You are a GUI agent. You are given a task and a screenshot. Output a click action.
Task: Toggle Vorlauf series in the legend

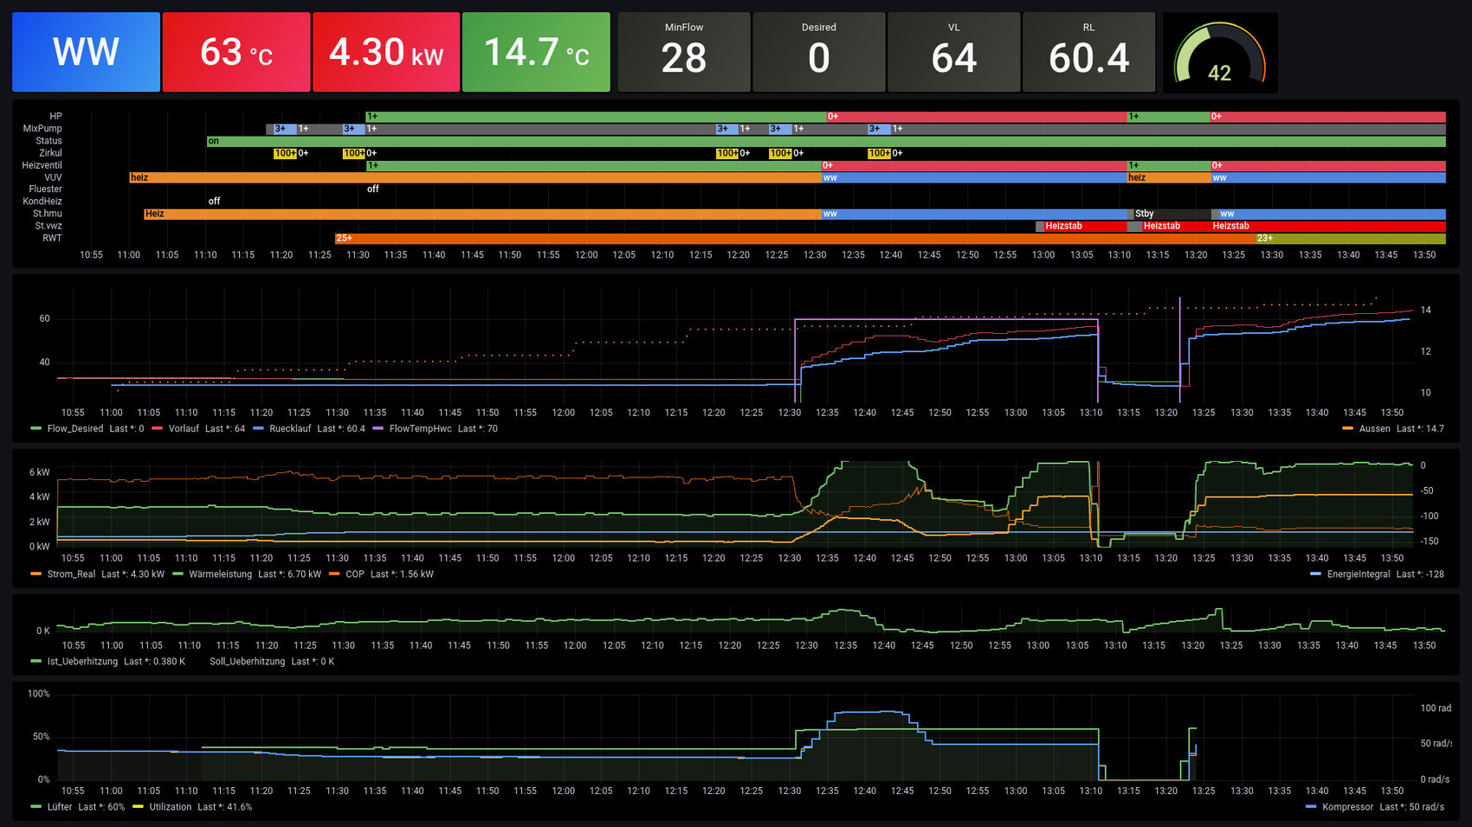click(184, 429)
